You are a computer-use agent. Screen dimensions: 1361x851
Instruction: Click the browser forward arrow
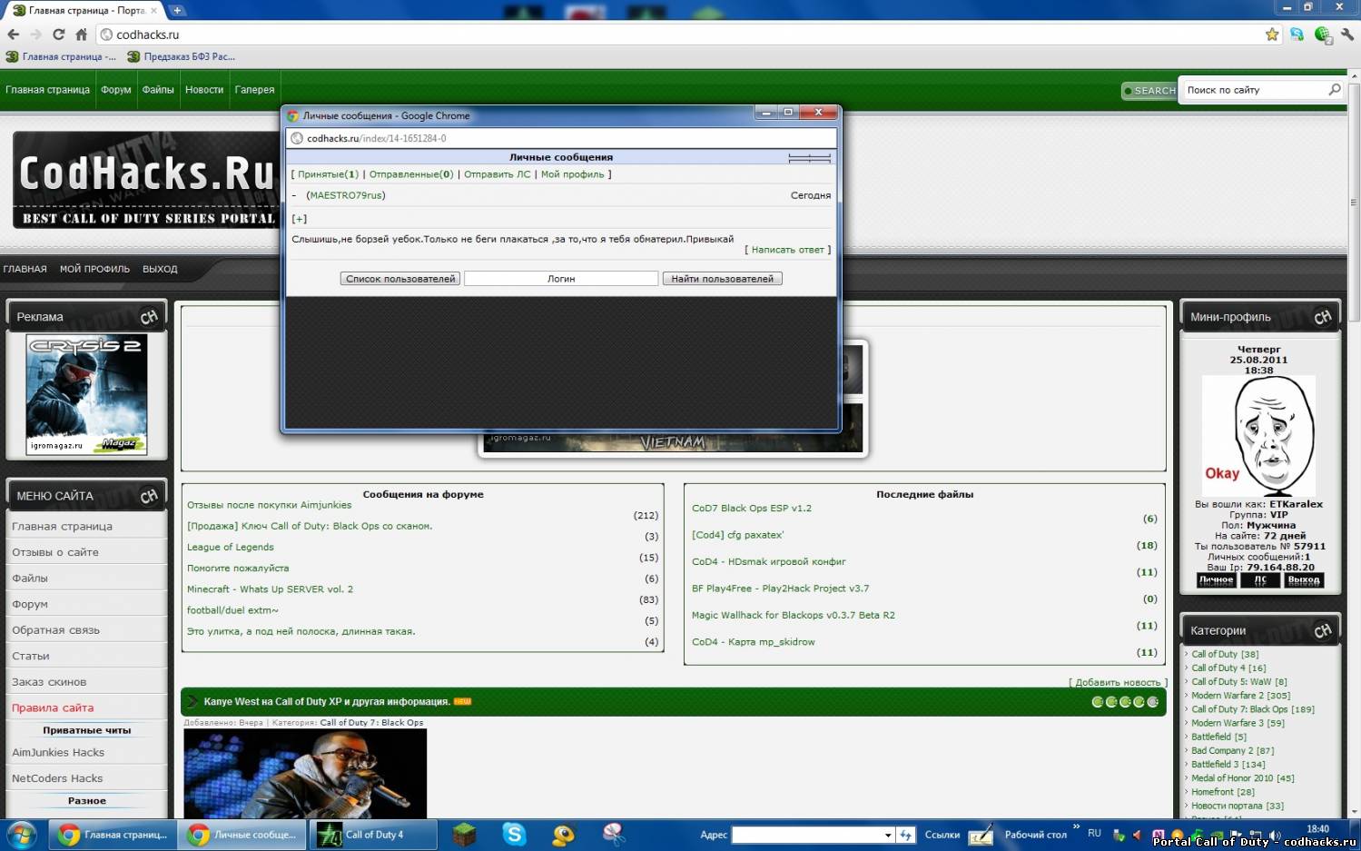[x=36, y=35]
